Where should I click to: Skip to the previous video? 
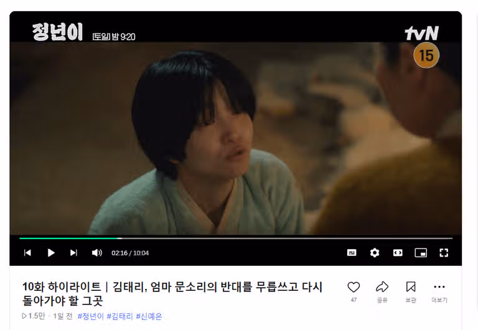27,253
